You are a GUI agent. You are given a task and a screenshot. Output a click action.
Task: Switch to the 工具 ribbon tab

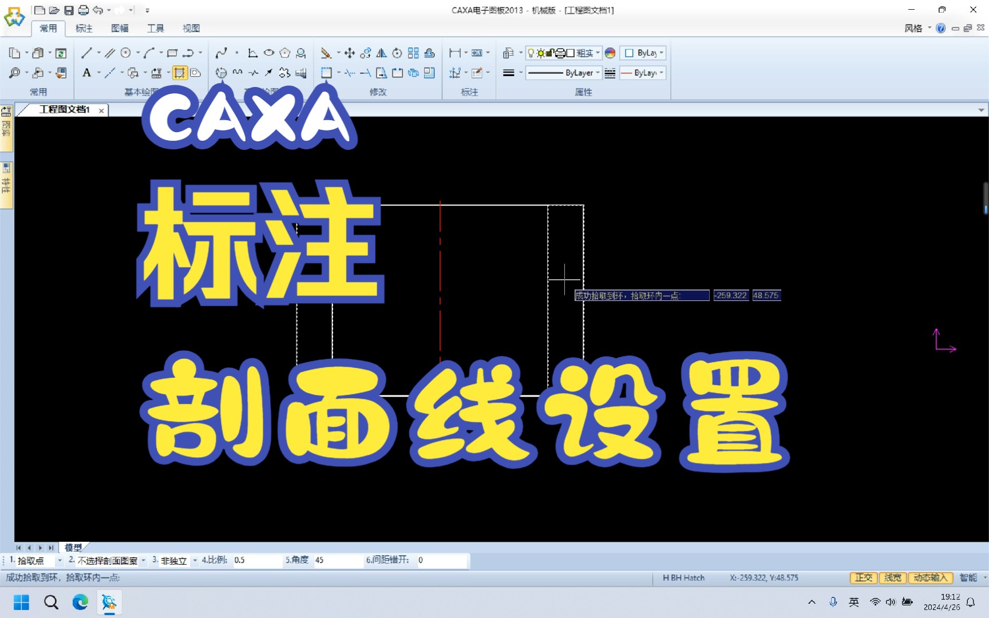pyautogui.click(x=156, y=28)
